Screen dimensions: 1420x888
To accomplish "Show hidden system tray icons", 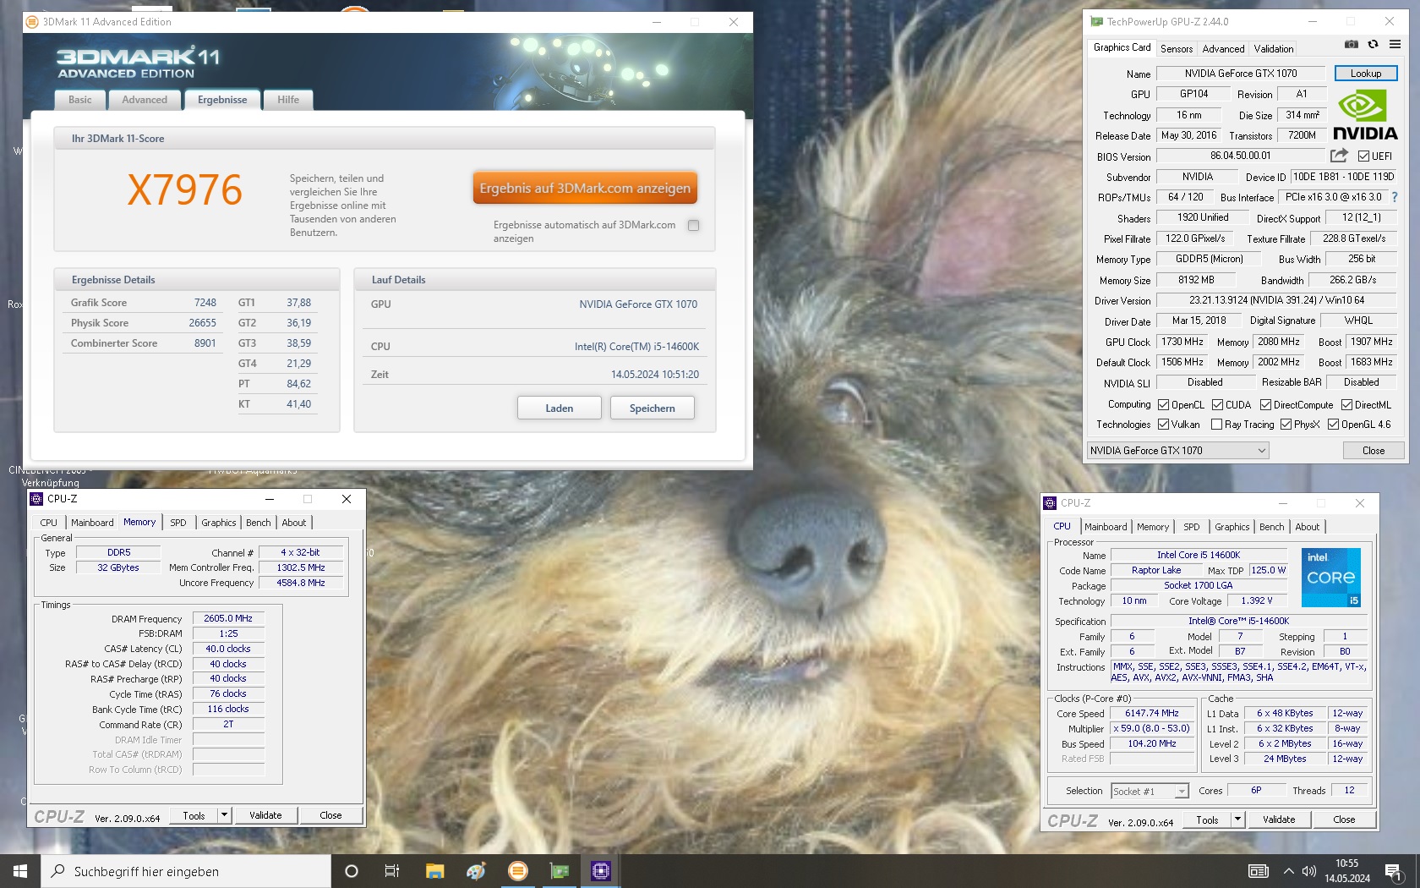I will [1288, 871].
